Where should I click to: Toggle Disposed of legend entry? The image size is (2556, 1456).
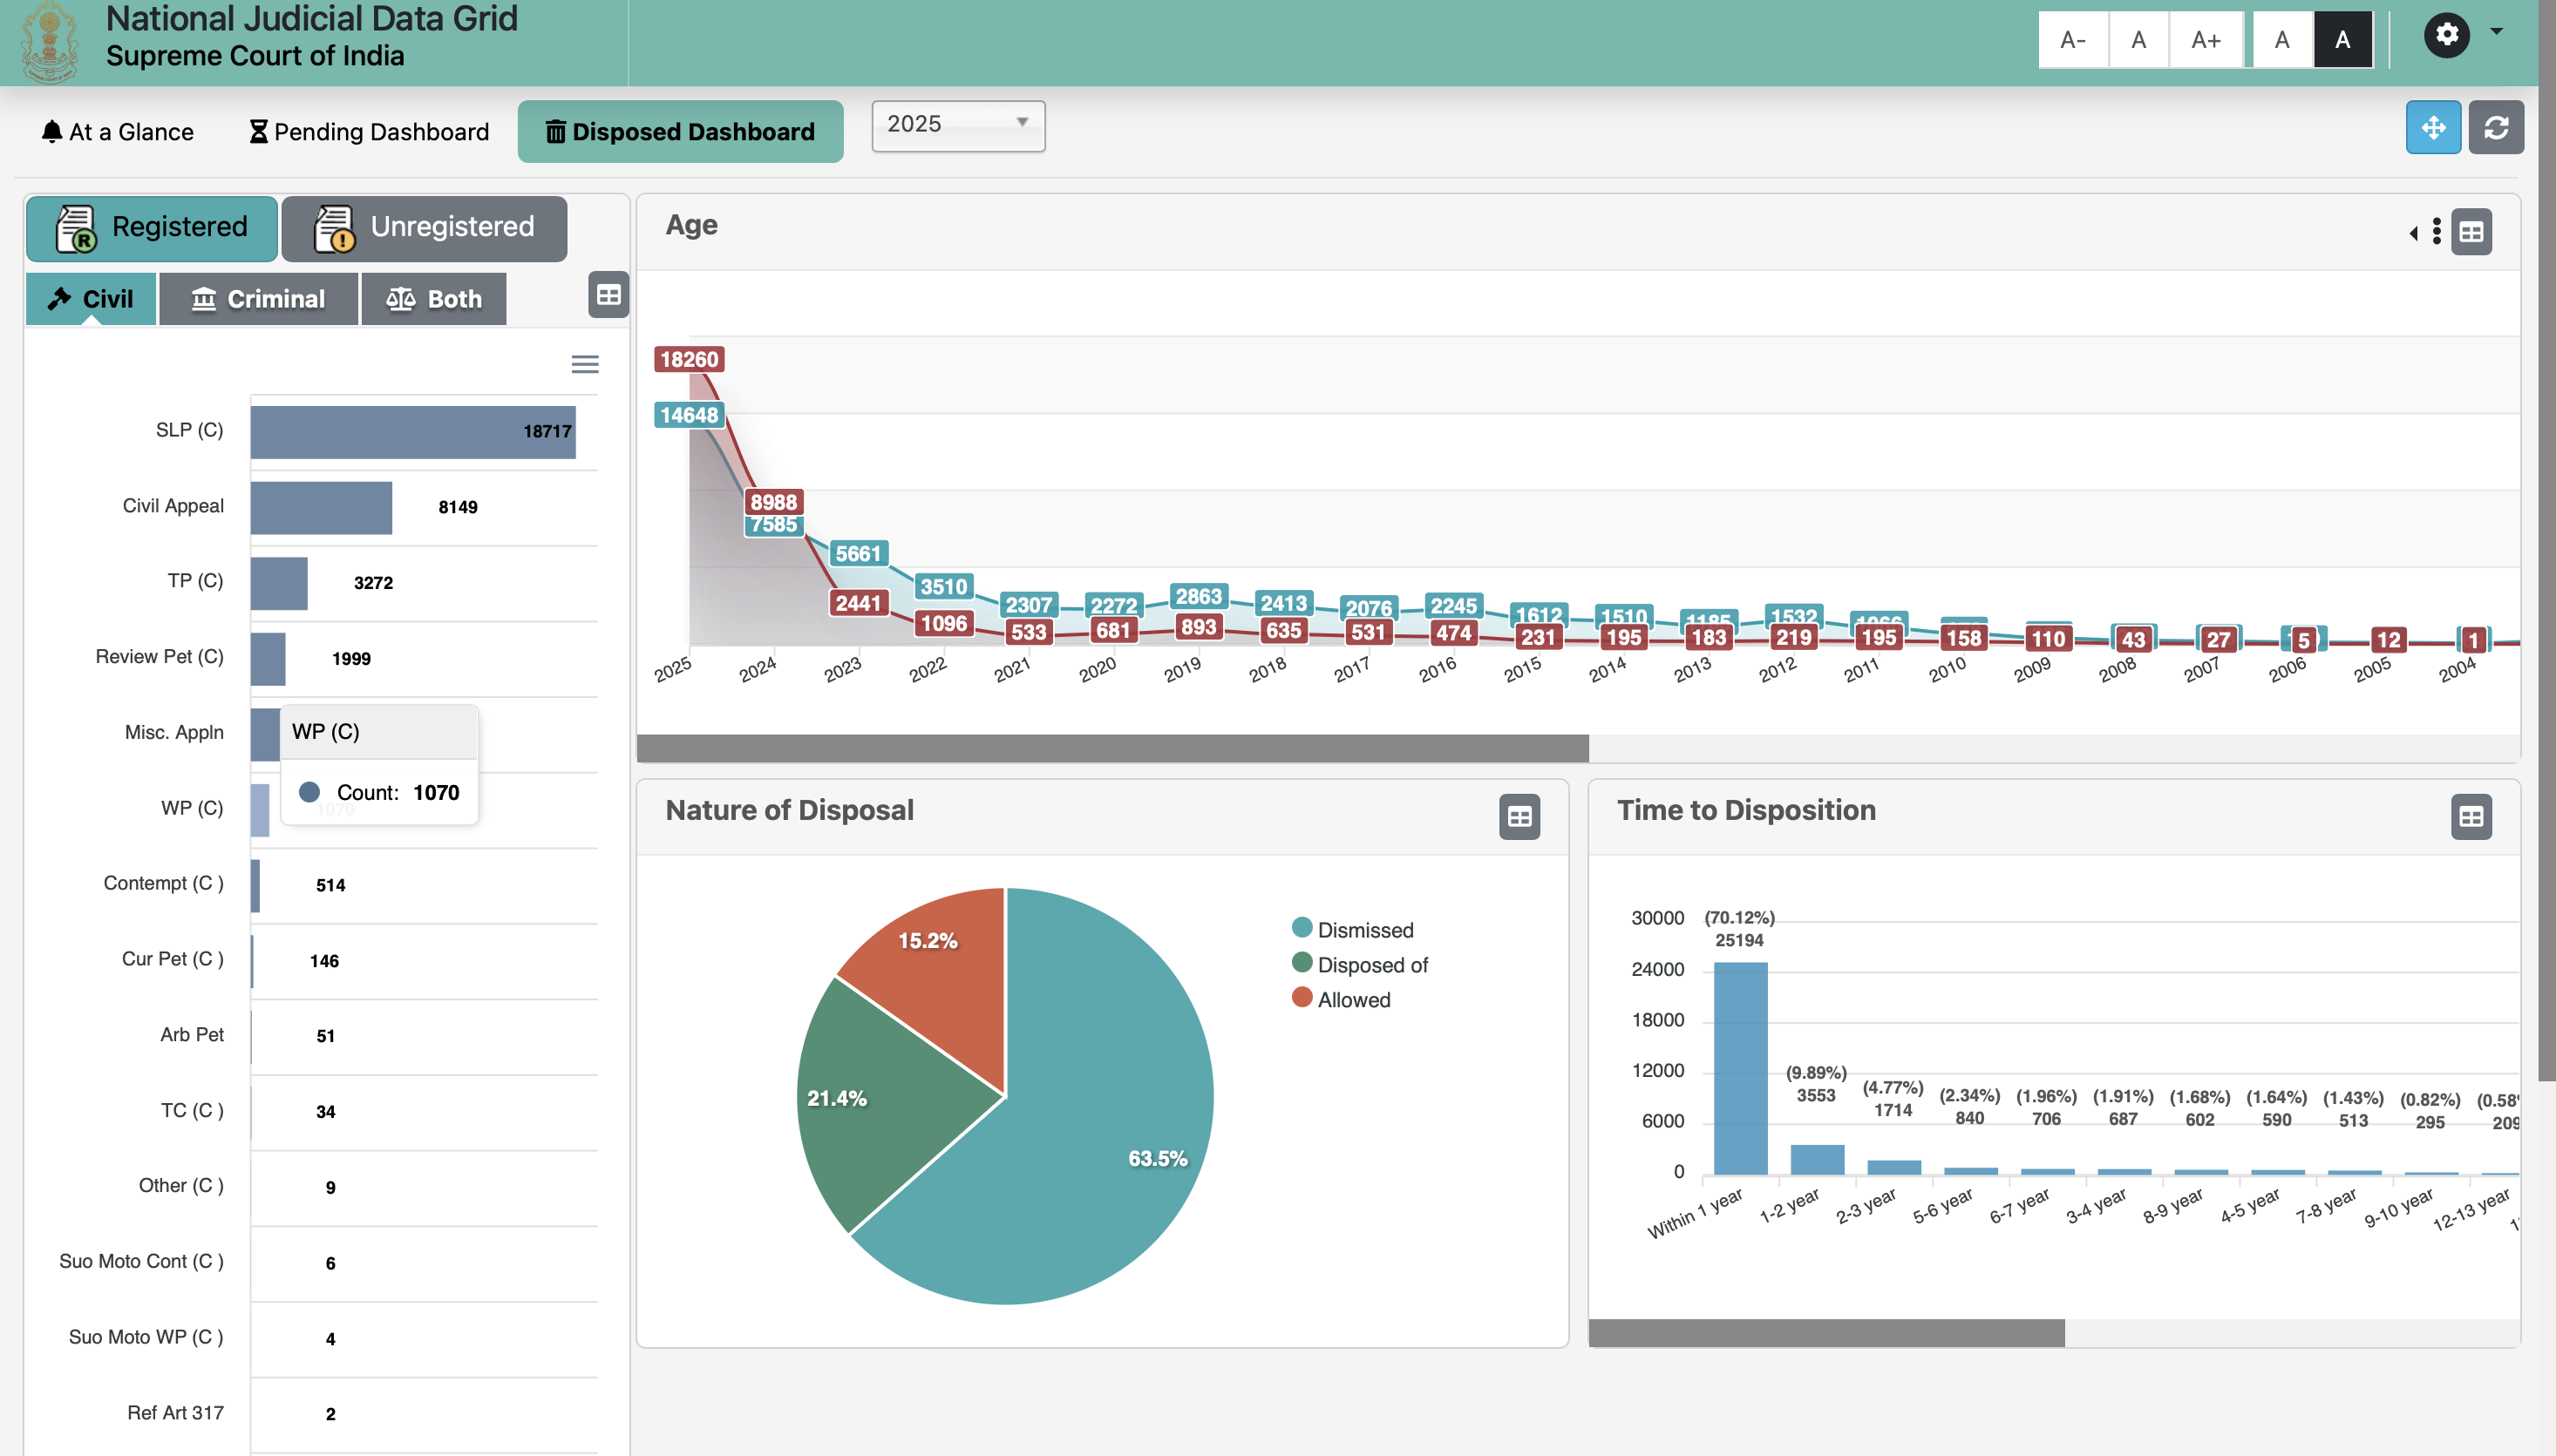pos(1370,965)
